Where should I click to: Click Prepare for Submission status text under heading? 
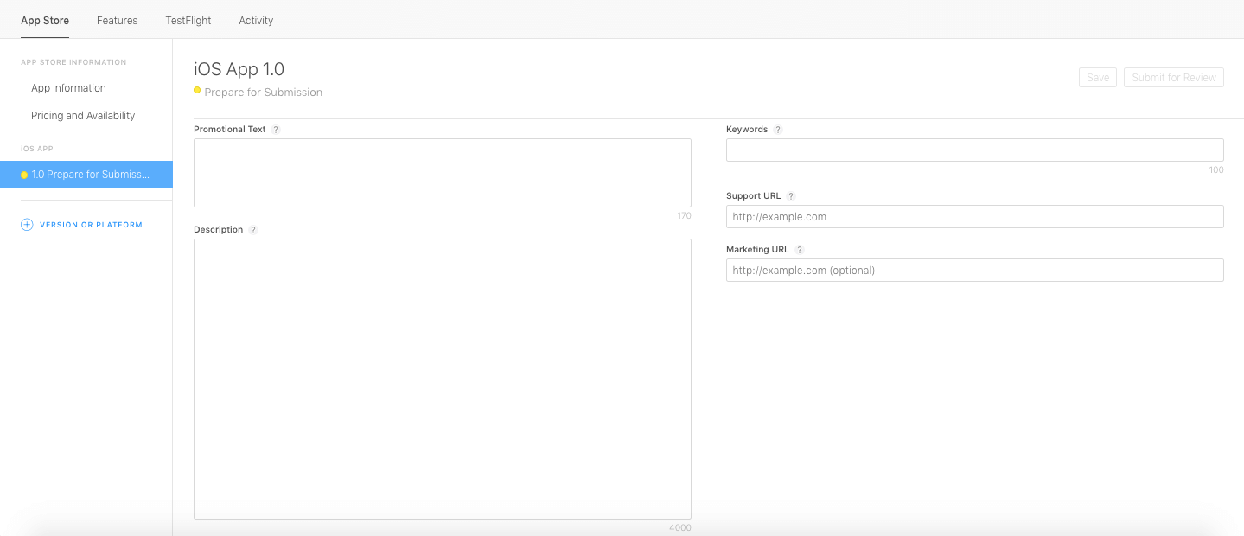264,93
